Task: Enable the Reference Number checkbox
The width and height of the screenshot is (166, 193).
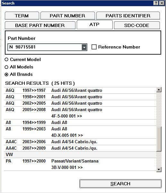Action: tap(94, 47)
